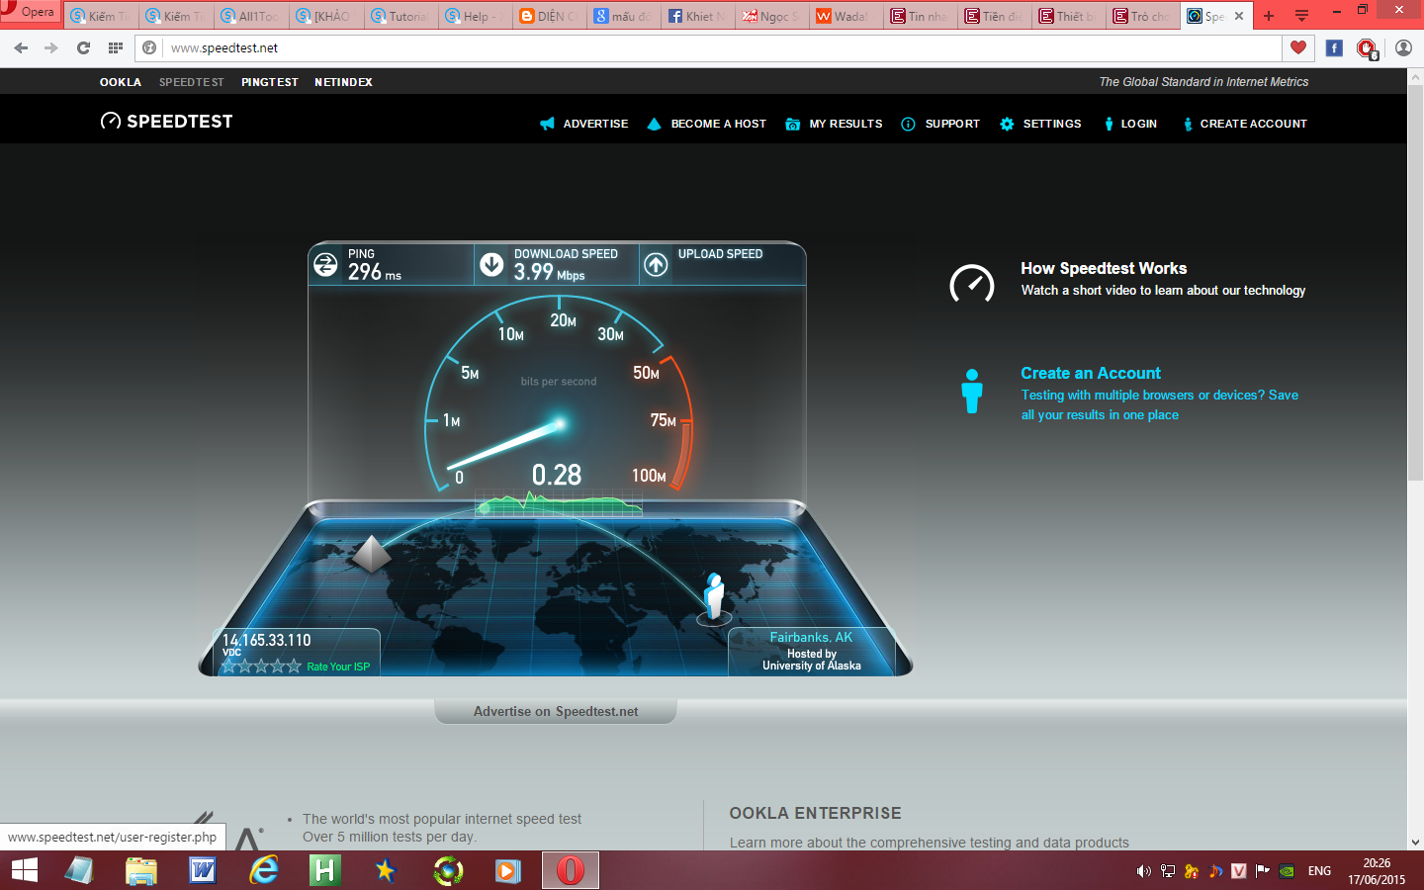This screenshot has height=890, width=1424.
Task: Click the OOKLA ENTERPRISE heading
Action: [816, 813]
